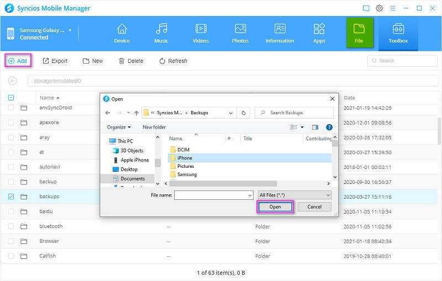Go to the Photos tab
Screen dimensions: 442x281
tap(240, 34)
